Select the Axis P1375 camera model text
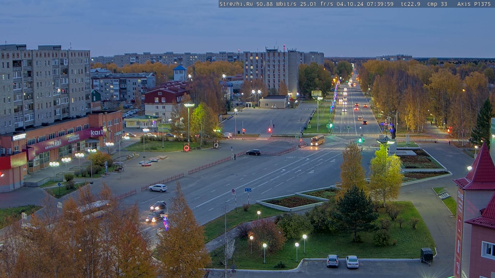 474,4
